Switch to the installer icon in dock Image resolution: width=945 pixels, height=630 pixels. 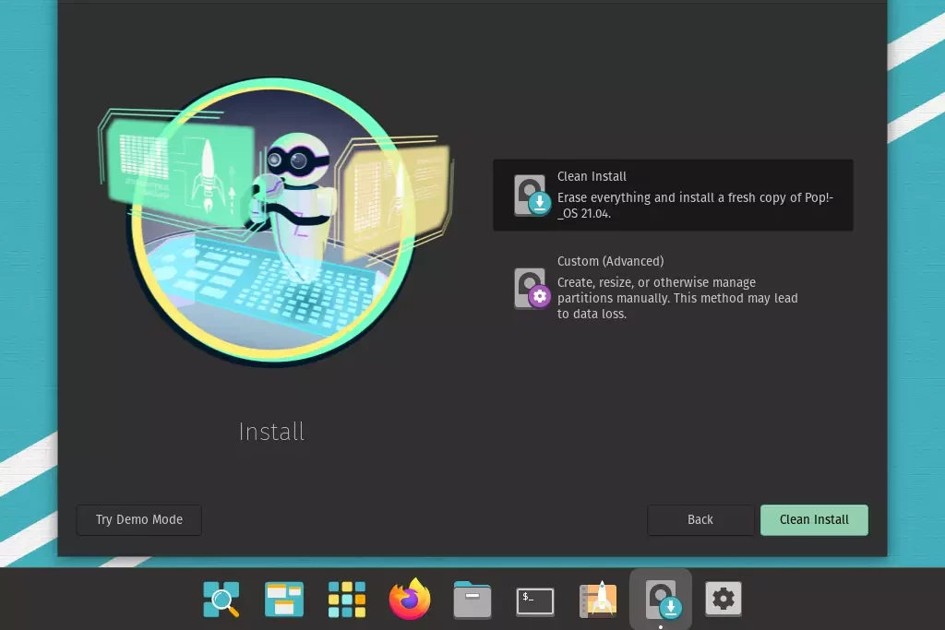662,600
